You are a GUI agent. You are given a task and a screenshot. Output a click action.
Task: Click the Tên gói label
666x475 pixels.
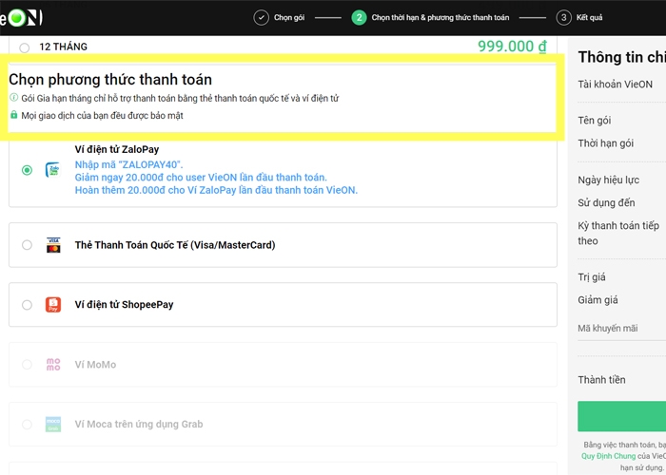click(x=595, y=121)
